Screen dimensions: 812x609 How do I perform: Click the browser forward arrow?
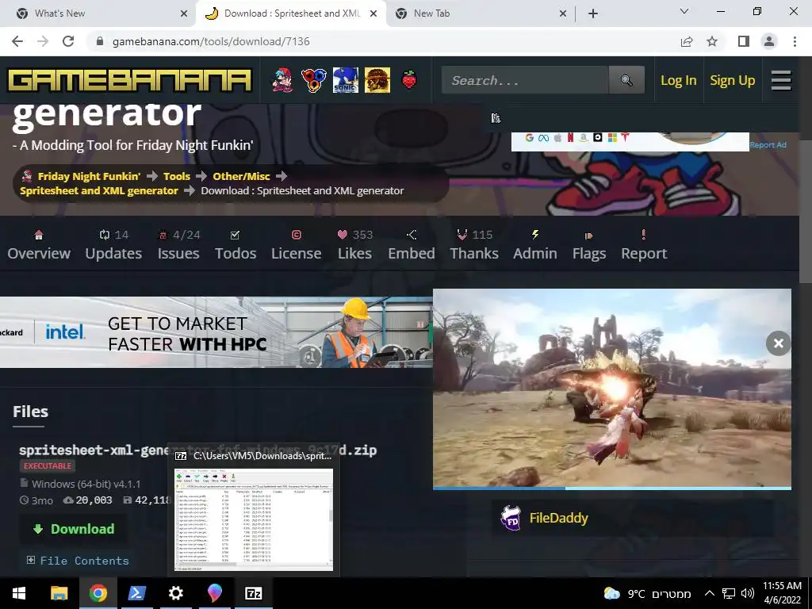coord(43,41)
